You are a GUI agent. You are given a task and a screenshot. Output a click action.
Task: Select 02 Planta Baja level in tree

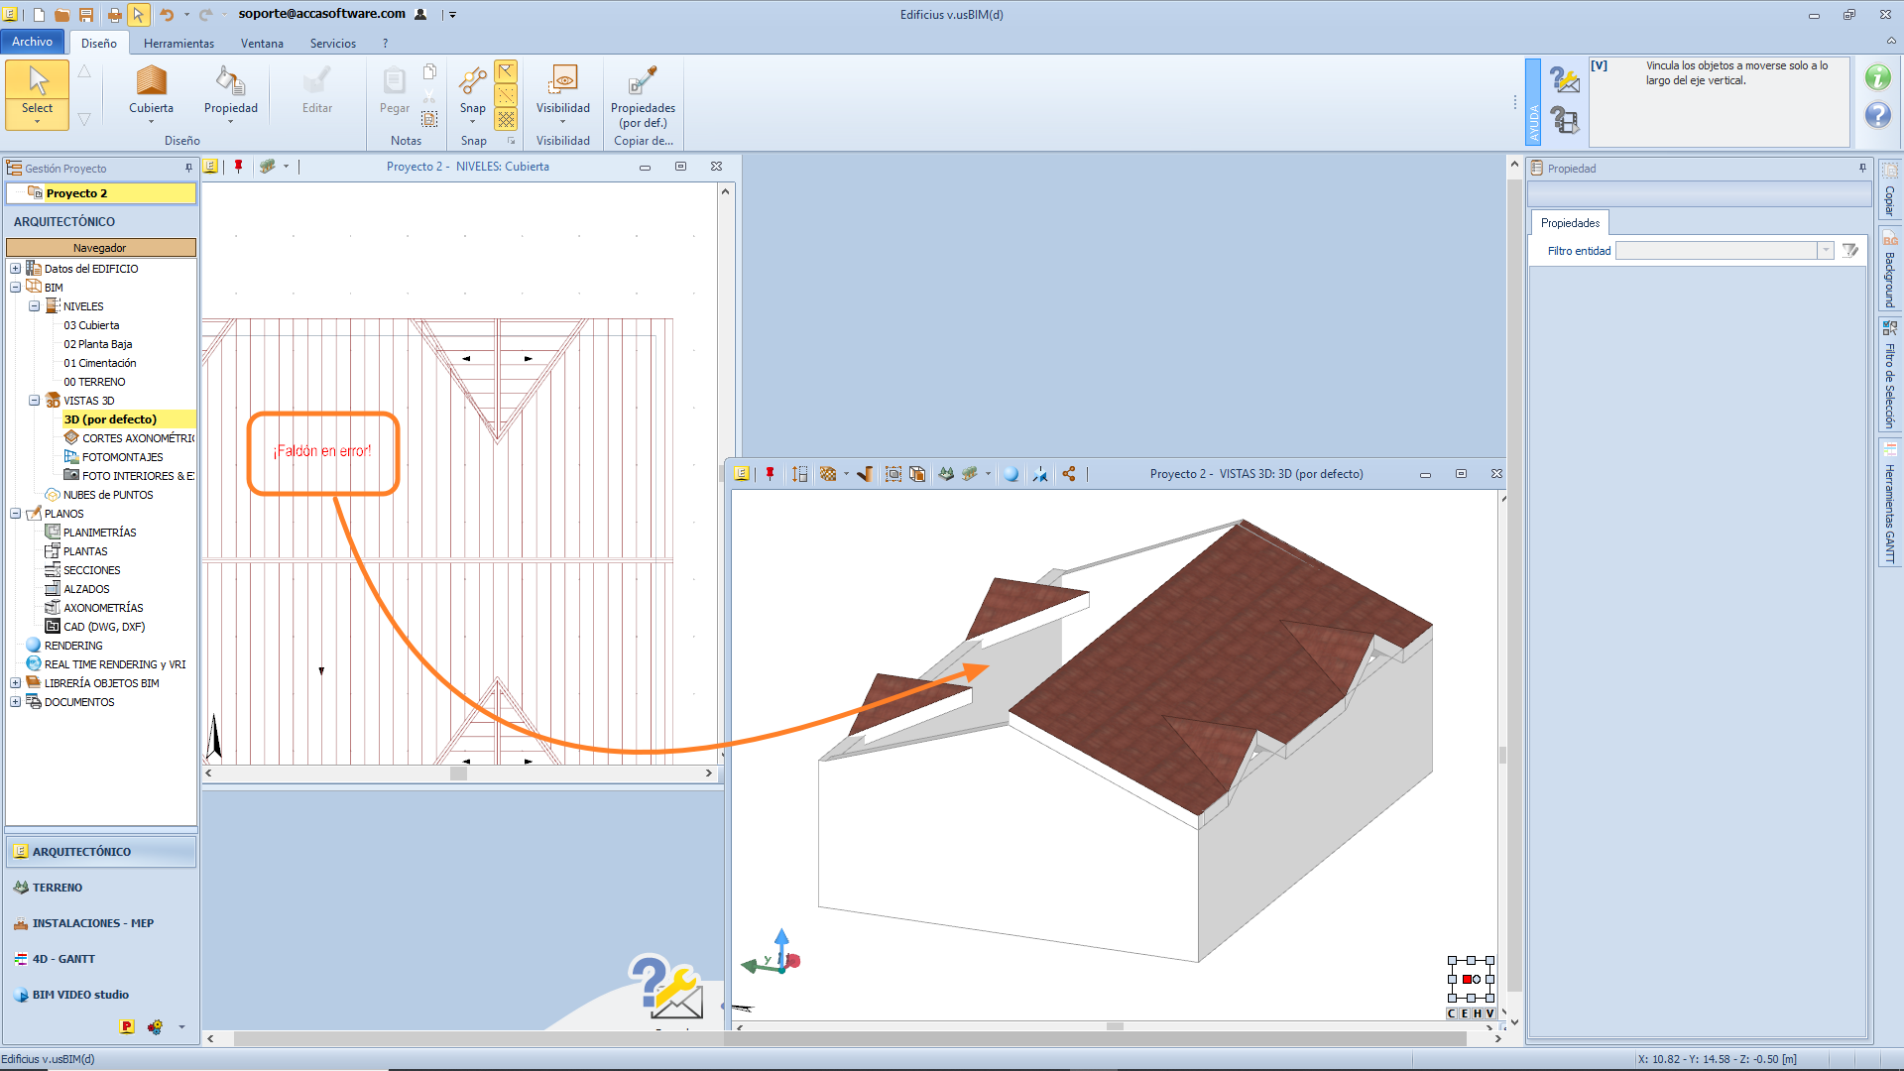point(97,344)
